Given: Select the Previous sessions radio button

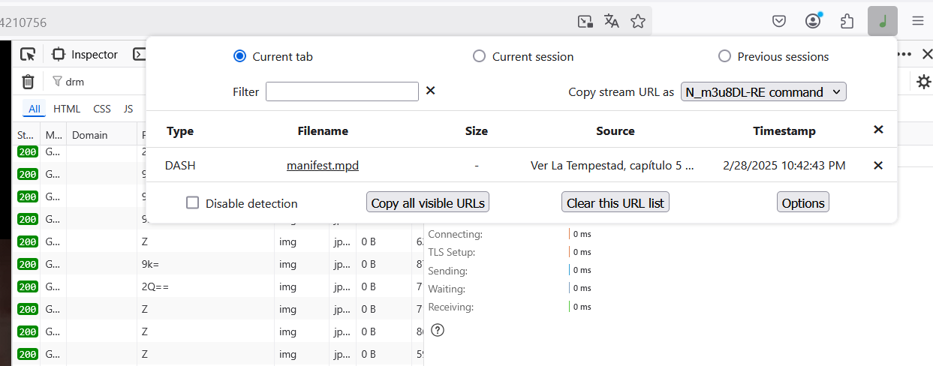Looking at the screenshot, I should (724, 56).
